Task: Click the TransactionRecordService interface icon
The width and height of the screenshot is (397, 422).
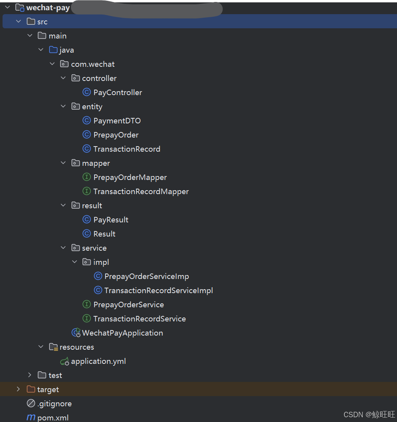Action: click(87, 318)
